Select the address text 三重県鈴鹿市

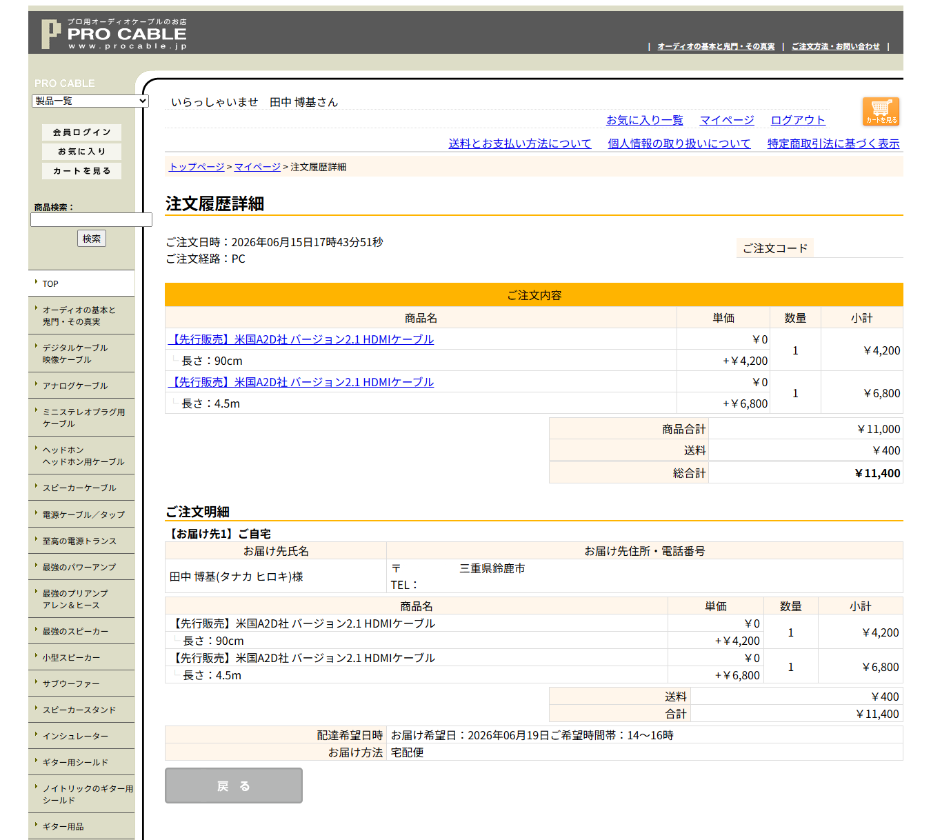click(x=492, y=568)
